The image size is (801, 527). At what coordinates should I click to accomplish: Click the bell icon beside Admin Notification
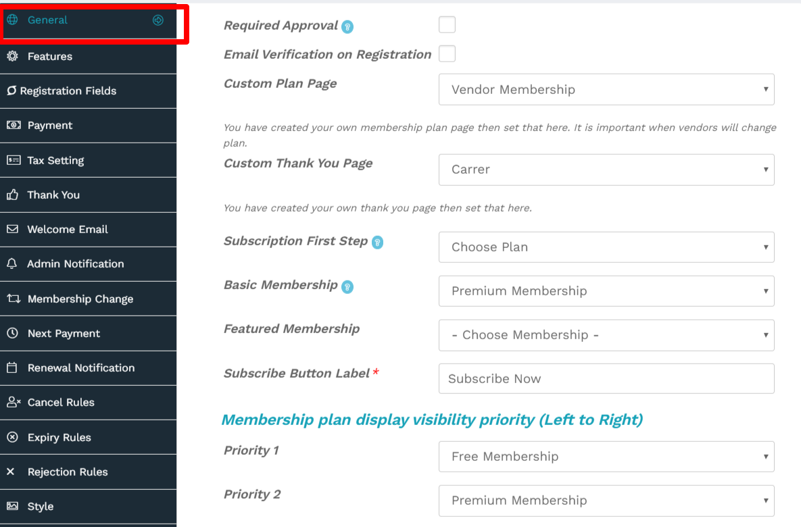(11, 264)
